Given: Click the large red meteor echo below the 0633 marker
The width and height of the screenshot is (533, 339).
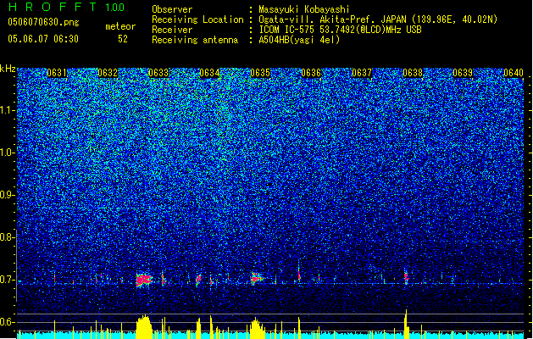Looking at the screenshot, I should (144, 280).
